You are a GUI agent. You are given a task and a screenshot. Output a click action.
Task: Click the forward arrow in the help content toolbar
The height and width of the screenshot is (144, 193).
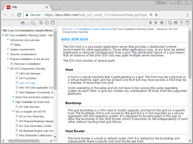pos(156,23)
